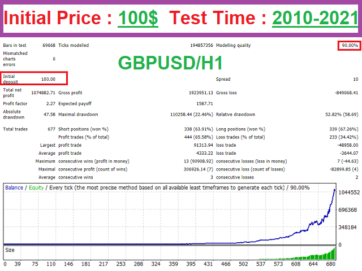Click the Gross loss value -849068.41

(x=346, y=93)
